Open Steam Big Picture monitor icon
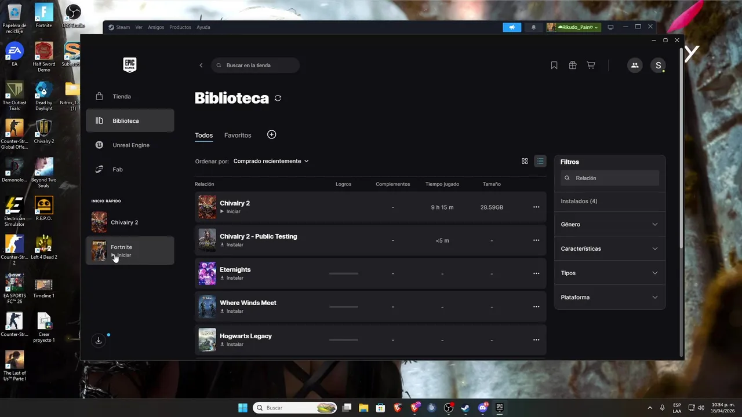Screen dimensions: 742x417 pyautogui.click(x=610, y=27)
